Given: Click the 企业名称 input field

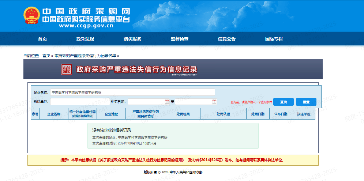Looking at the screenshot, I should (x=132, y=92).
